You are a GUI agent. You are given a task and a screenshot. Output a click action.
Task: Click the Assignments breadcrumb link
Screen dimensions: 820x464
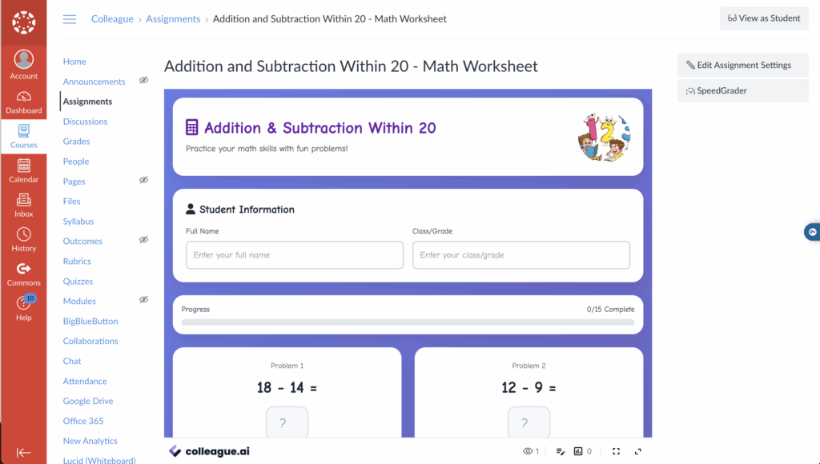173,19
